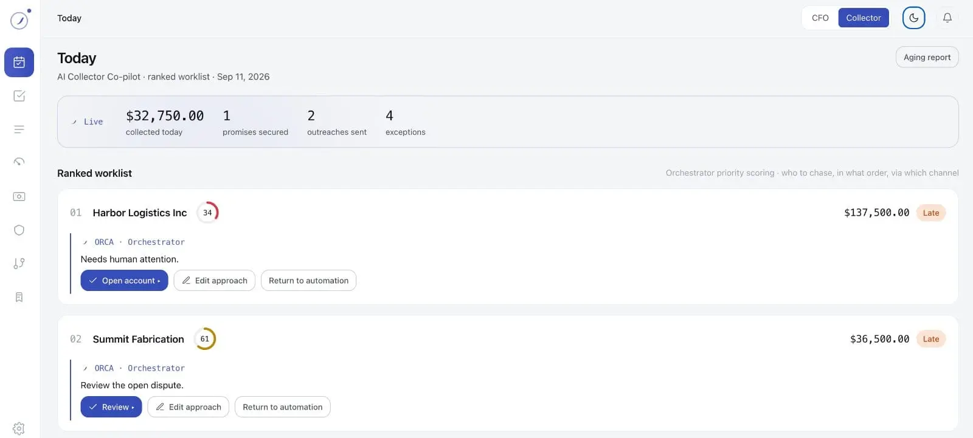Open the Today calendar sidebar icon
The height and width of the screenshot is (438, 973).
point(19,62)
